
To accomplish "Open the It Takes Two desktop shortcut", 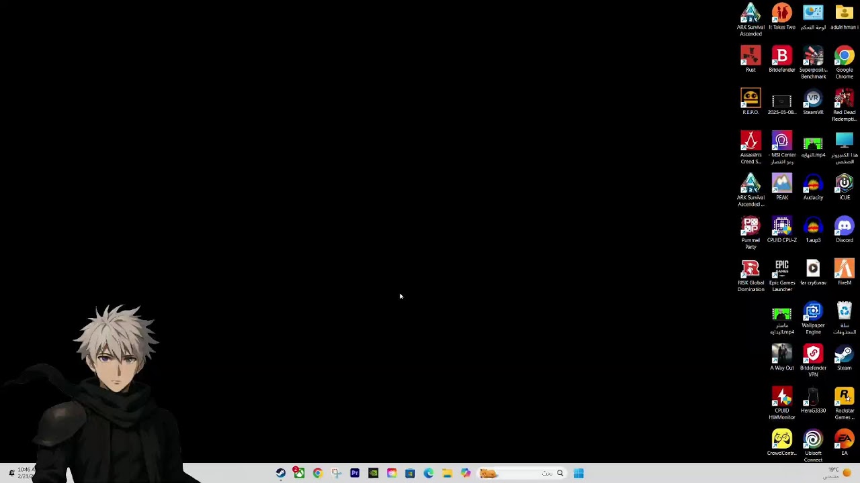I will click(782, 17).
